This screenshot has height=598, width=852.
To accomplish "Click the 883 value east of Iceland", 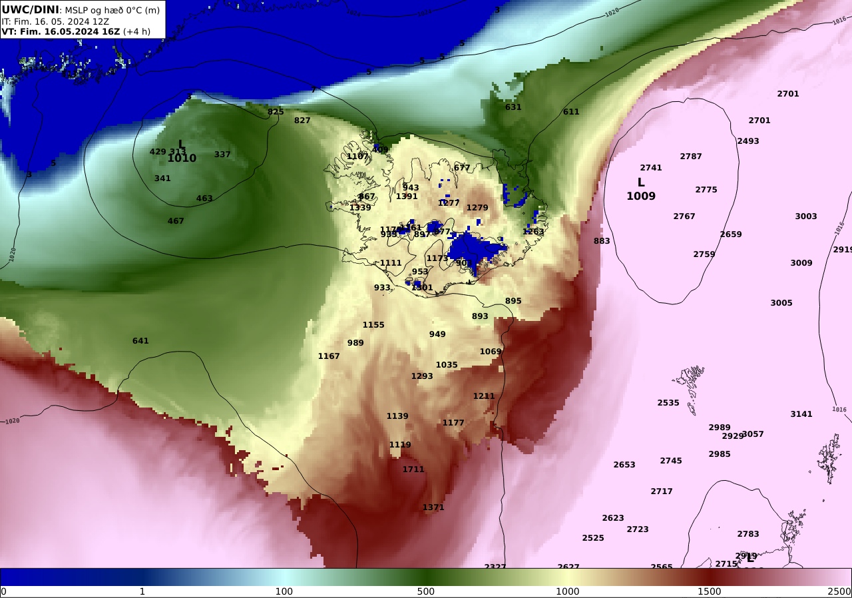I will pos(602,241).
